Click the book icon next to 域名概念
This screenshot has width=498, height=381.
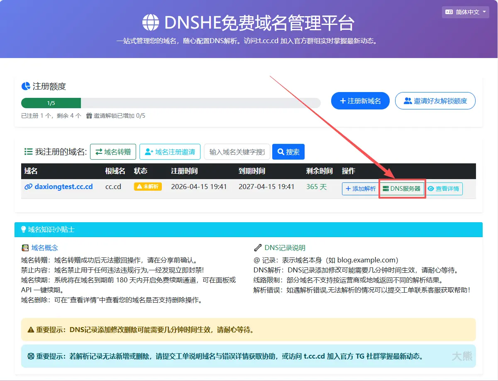click(x=25, y=247)
